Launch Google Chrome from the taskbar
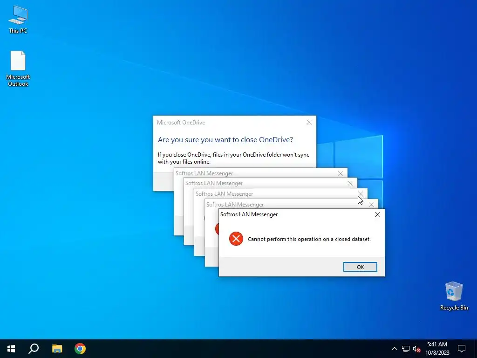Viewport: 477px width, 358px height. [x=80, y=349]
